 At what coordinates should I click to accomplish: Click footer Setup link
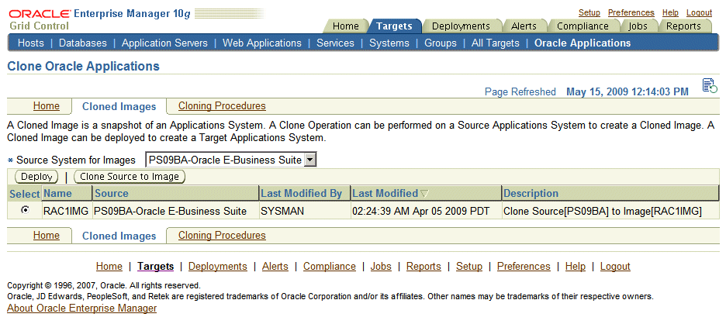(469, 266)
